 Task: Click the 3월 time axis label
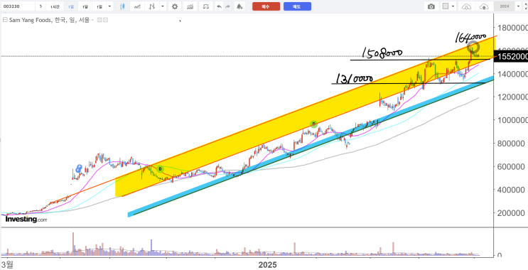pyautogui.click(x=7, y=264)
